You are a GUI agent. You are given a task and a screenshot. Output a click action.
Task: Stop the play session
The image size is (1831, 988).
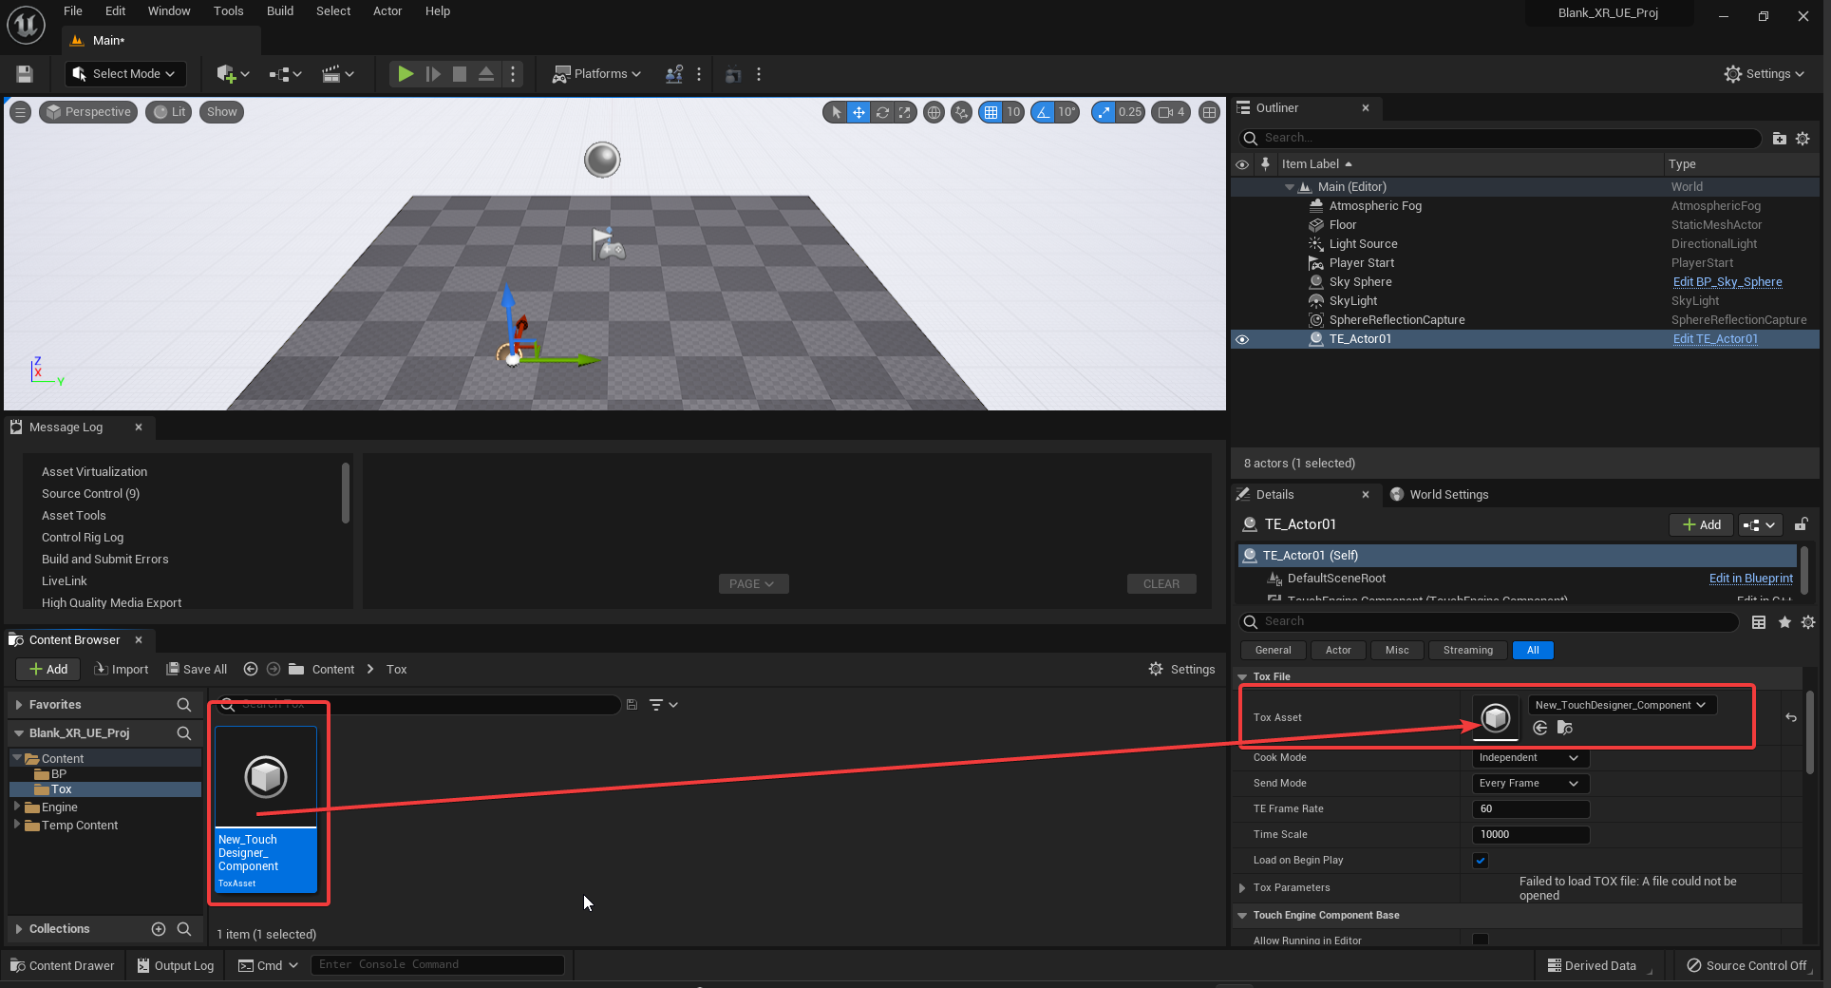click(x=460, y=74)
